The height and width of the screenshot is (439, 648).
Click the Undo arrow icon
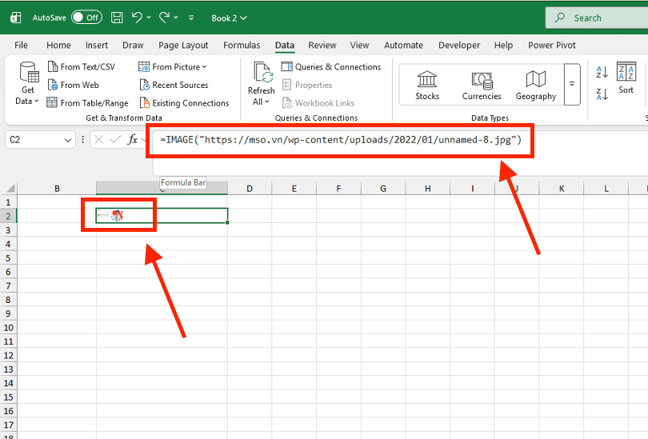pyautogui.click(x=137, y=18)
